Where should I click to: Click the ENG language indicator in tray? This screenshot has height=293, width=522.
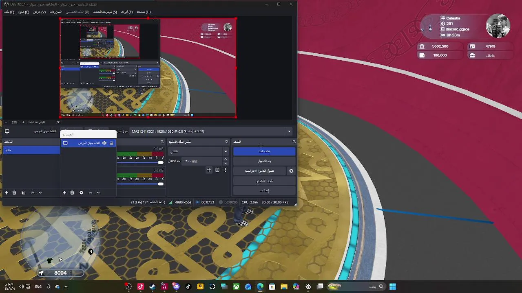pyautogui.click(x=38, y=286)
